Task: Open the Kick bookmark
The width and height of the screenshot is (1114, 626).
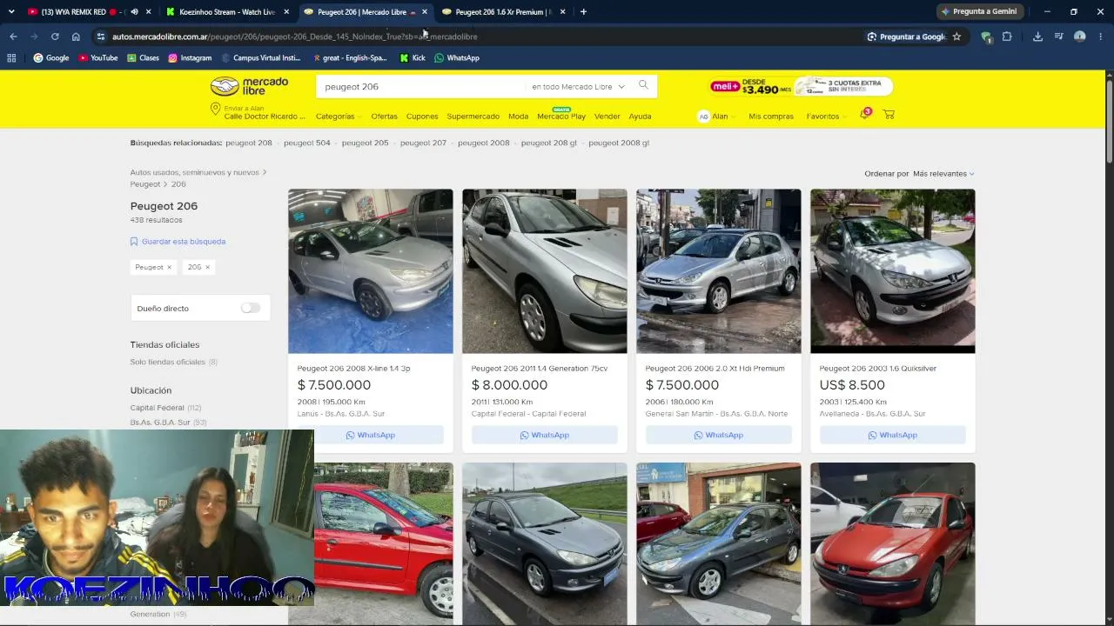Action: (x=413, y=58)
